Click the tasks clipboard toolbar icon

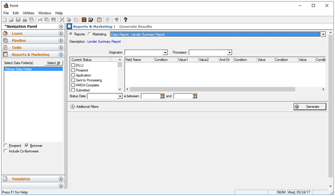pyautogui.click(x=99, y=20)
